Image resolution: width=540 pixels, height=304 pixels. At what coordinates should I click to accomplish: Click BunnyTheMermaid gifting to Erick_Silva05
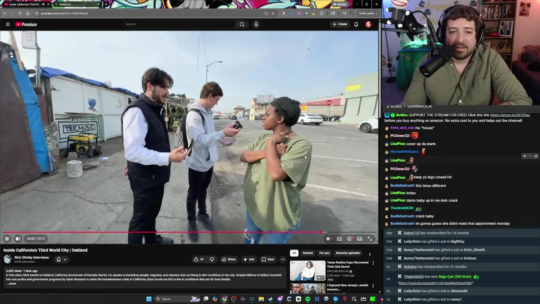coord(418,250)
